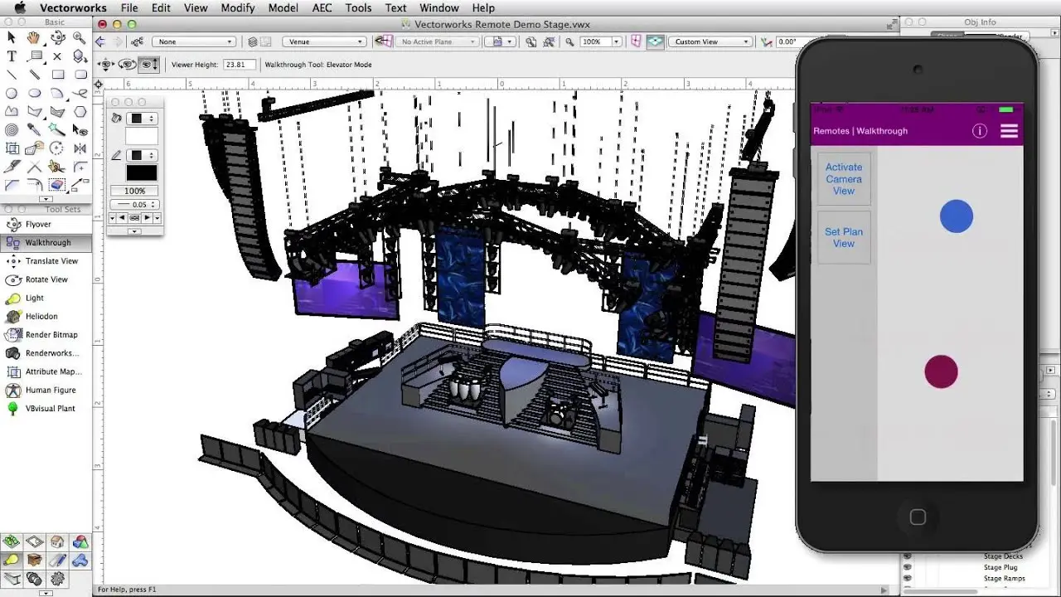Select the Eraser clip tool
Viewport: 1061px width, 597px height.
[x=57, y=186]
